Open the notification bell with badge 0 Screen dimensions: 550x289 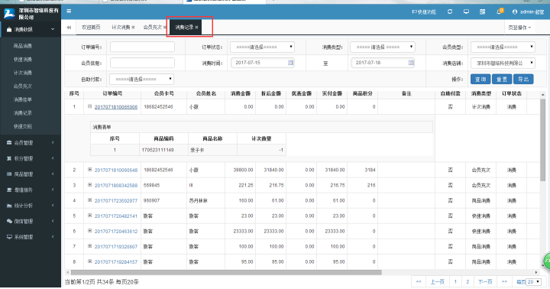(x=500, y=11)
